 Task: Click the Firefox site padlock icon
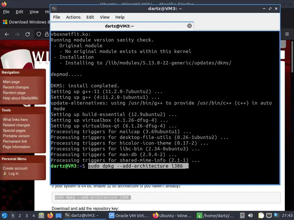pos(47,34)
